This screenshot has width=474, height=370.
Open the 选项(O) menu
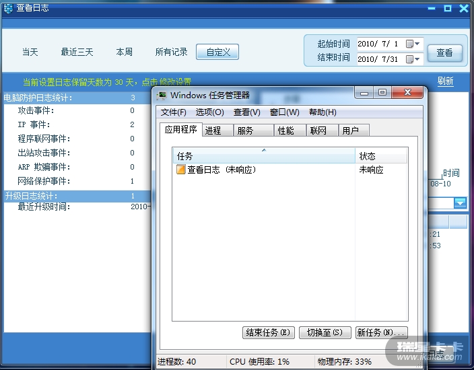(x=210, y=112)
